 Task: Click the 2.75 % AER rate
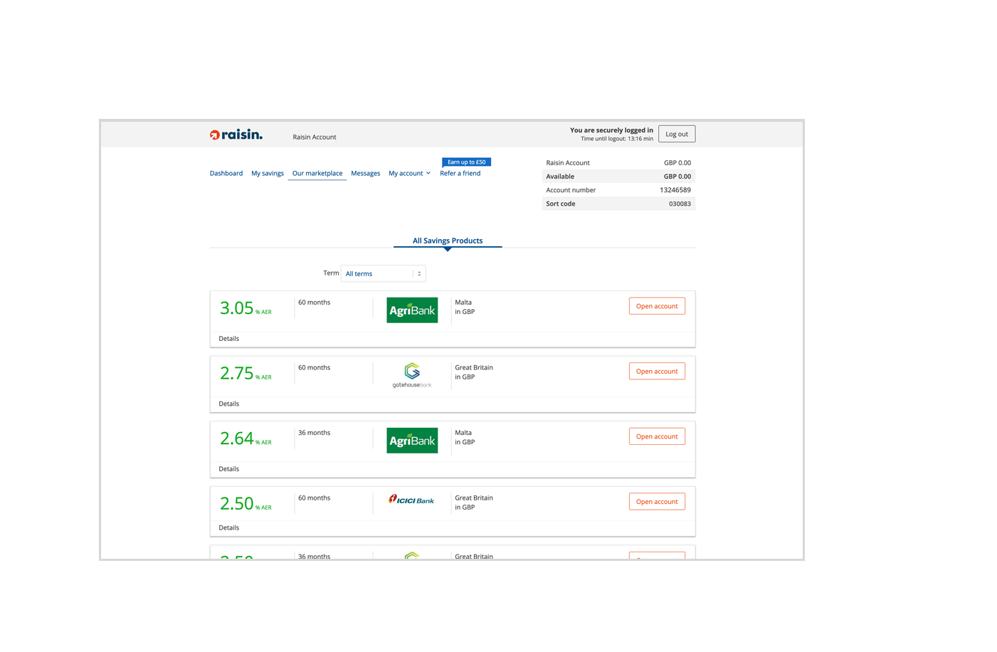tap(246, 374)
